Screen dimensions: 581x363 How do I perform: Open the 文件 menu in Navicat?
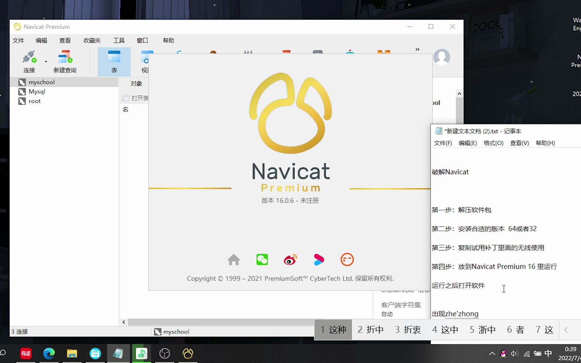[18, 41]
